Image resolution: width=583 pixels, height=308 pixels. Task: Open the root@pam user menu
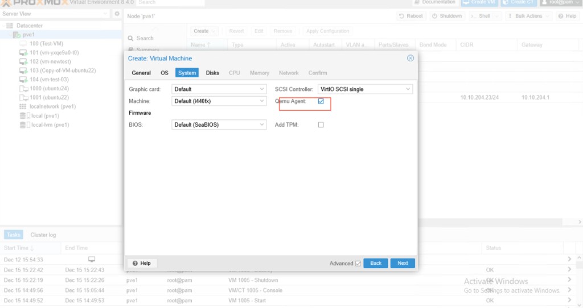tap(561, 2)
